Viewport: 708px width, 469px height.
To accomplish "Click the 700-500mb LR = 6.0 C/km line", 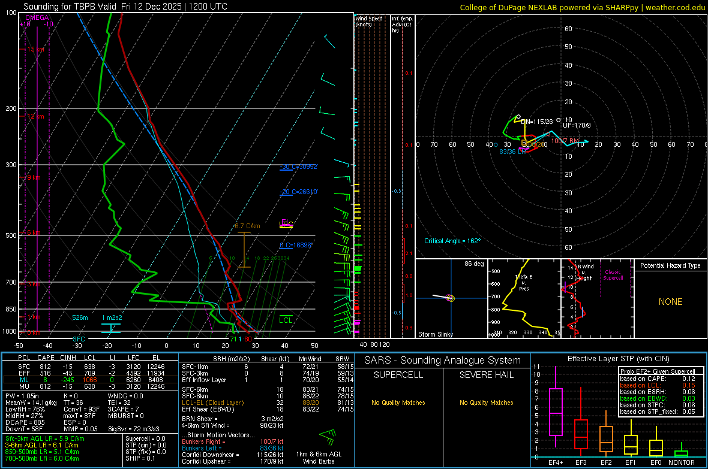I will 42,458.
